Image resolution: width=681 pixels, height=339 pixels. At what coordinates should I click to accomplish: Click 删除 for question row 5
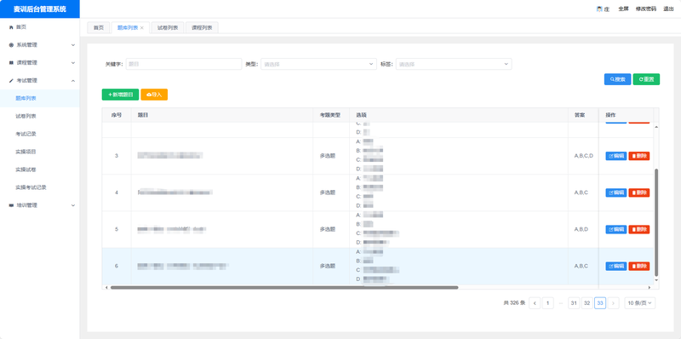[639, 229]
